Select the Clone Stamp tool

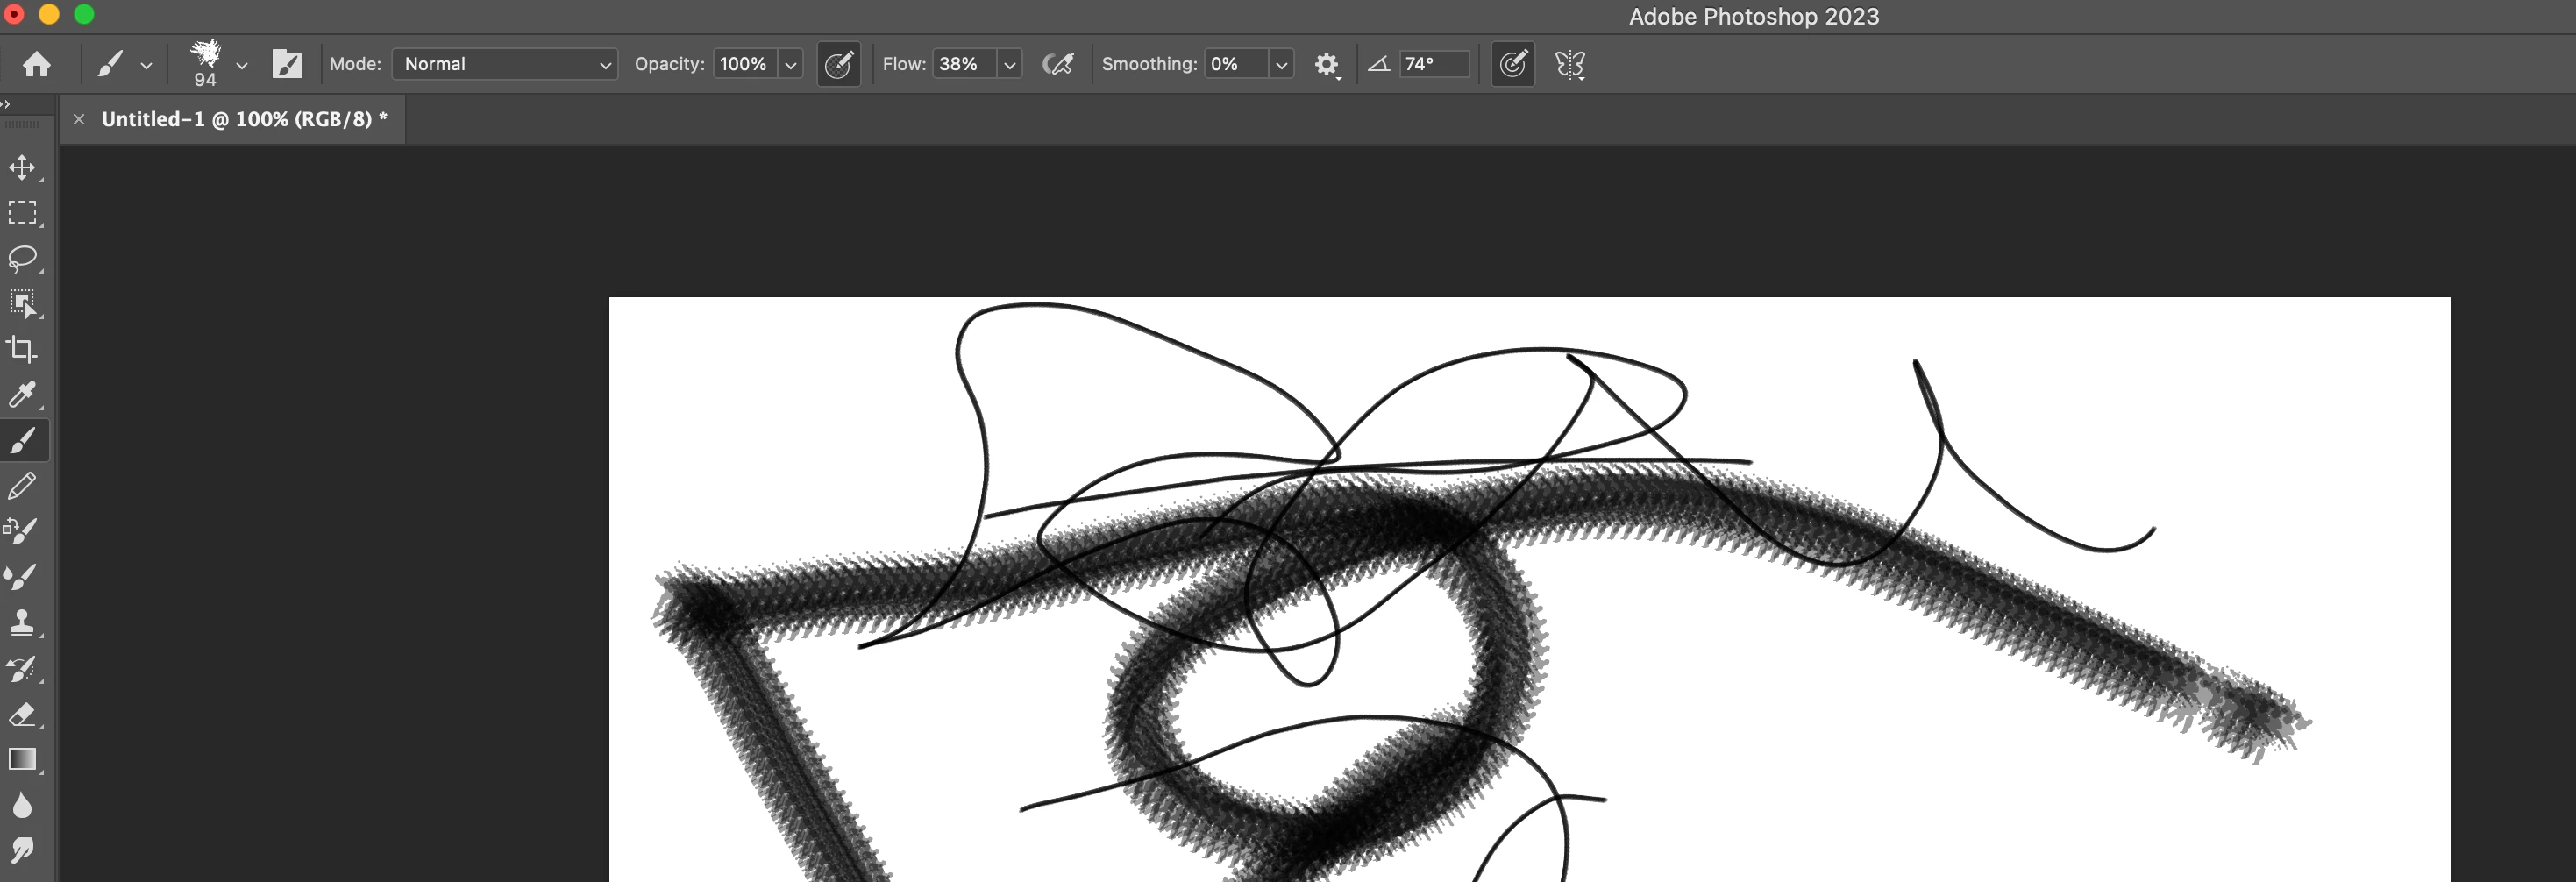pyautogui.click(x=23, y=623)
